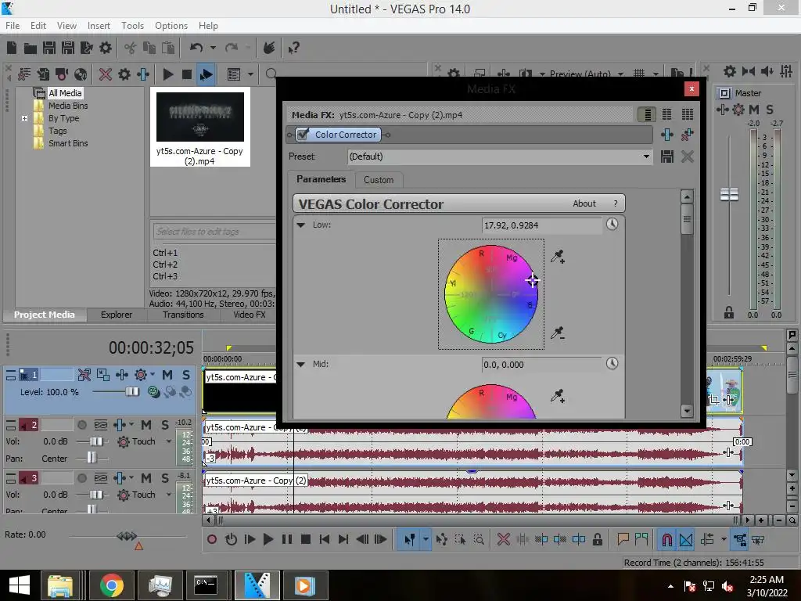
Task: Click the Undo arrow icon
Action: click(x=196, y=48)
